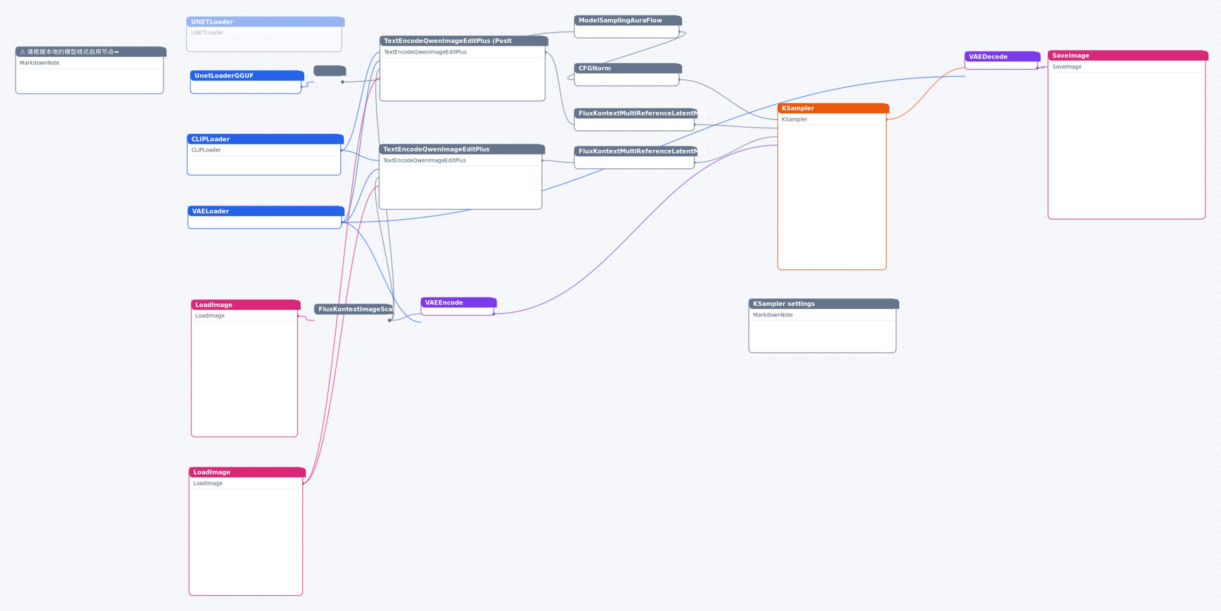
Task: Select the Chinese warning note node header
Action: pos(91,52)
